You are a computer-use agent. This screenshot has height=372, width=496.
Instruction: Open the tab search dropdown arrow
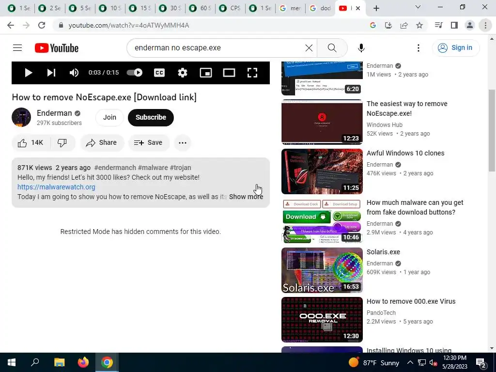(x=418, y=7)
